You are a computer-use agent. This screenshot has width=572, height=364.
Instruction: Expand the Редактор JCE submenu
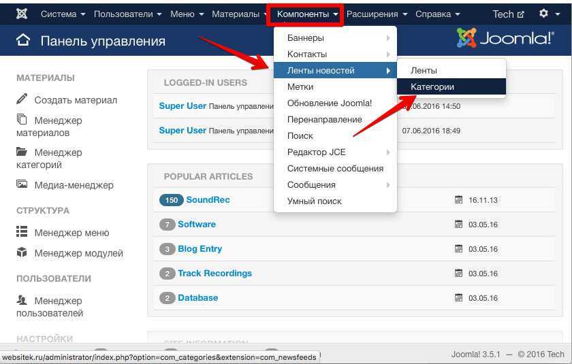(317, 152)
